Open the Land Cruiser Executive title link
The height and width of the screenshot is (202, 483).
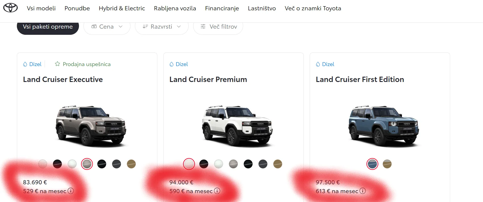pyautogui.click(x=63, y=79)
